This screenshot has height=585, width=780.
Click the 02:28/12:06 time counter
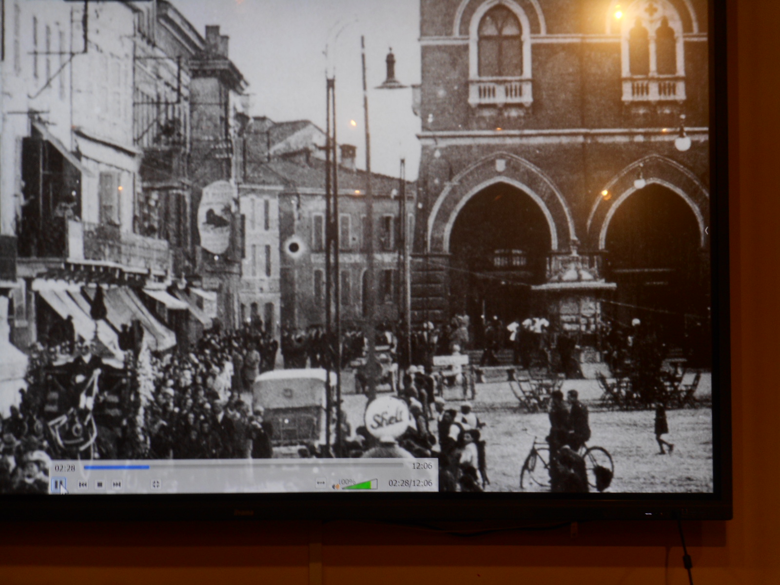point(410,483)
